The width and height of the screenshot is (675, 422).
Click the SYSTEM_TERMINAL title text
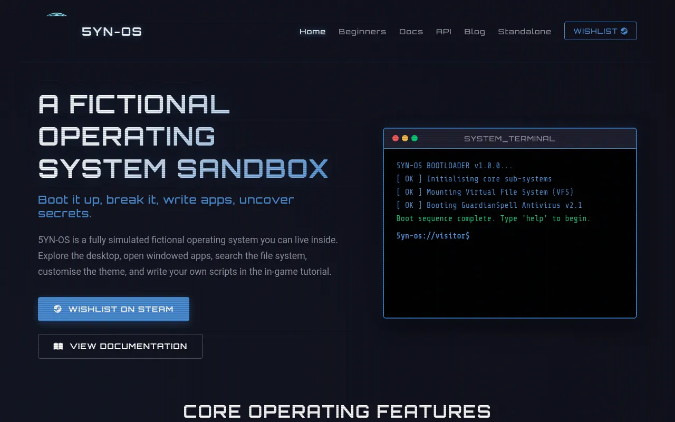509,139
